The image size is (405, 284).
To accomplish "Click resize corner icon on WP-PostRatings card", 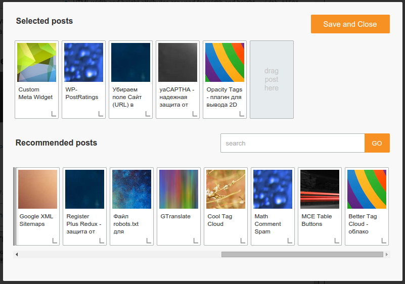I will click(101, 114).
